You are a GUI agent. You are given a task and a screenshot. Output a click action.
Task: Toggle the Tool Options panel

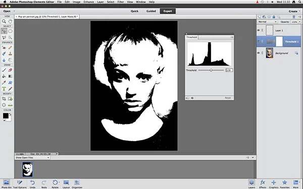(x=20, y=184)
